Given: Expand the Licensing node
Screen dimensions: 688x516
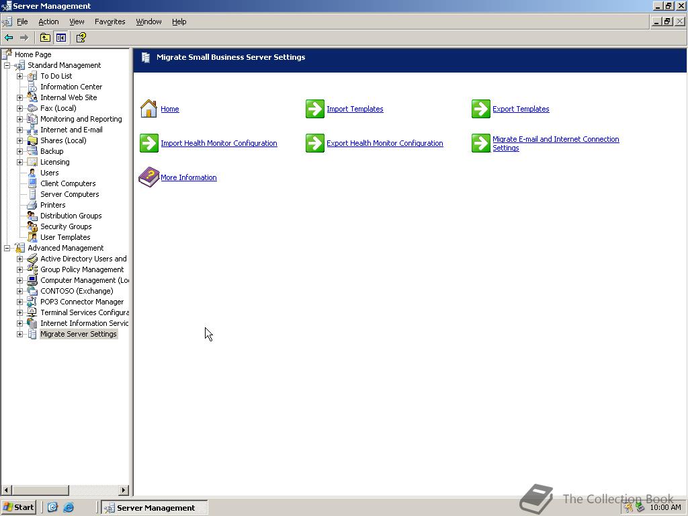Looking at the screenshot, I should 19,162.
